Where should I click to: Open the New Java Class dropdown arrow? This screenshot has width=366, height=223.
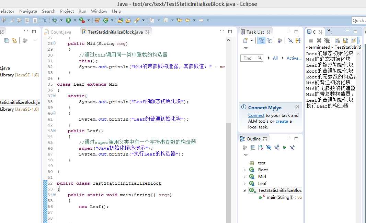[x=112, y=20]
